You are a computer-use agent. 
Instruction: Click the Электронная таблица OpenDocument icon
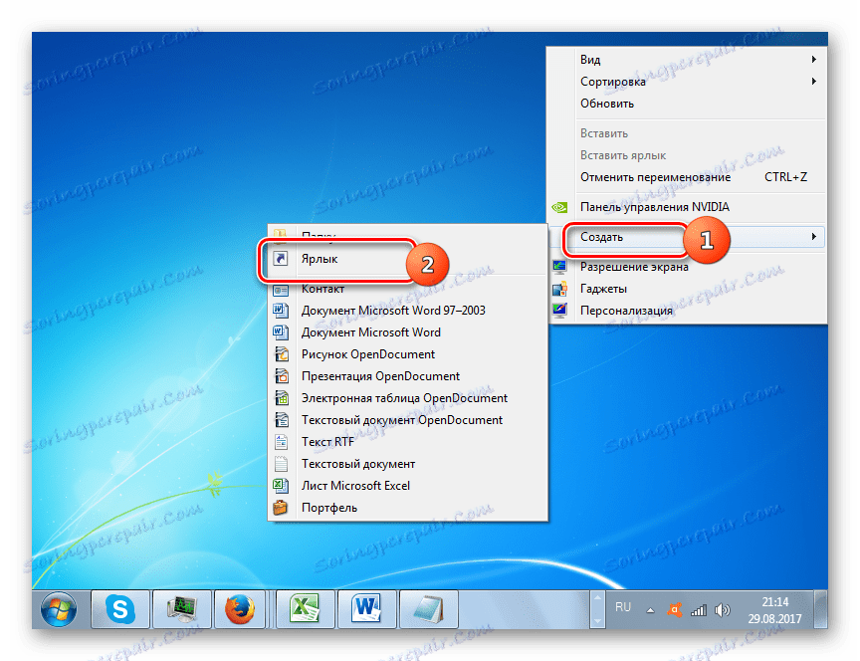tap(281, 398)
